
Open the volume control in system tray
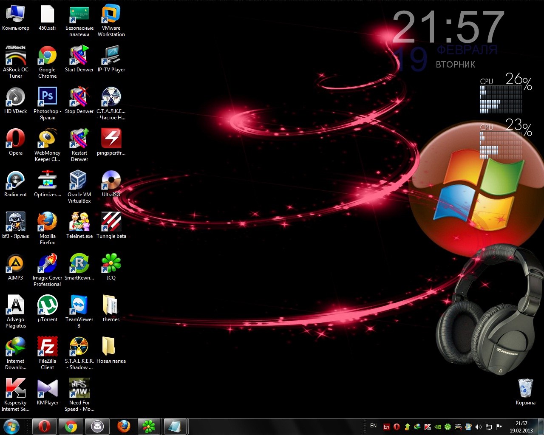click(478, 427)
